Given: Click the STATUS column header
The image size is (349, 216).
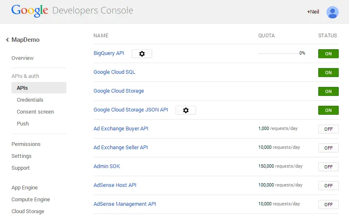Looking at the screenshot, I should coord(327,36).
